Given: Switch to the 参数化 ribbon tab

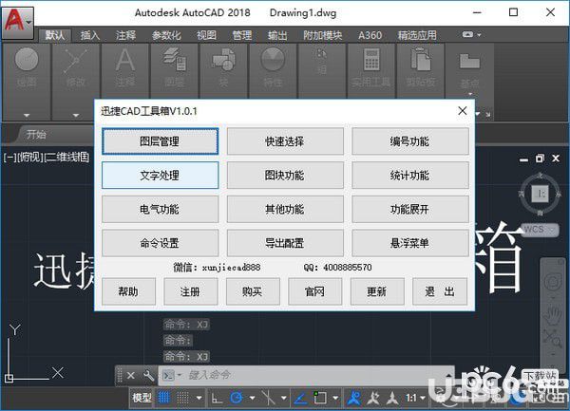Looking at the screenshot, I should click(x=166, y=35).
